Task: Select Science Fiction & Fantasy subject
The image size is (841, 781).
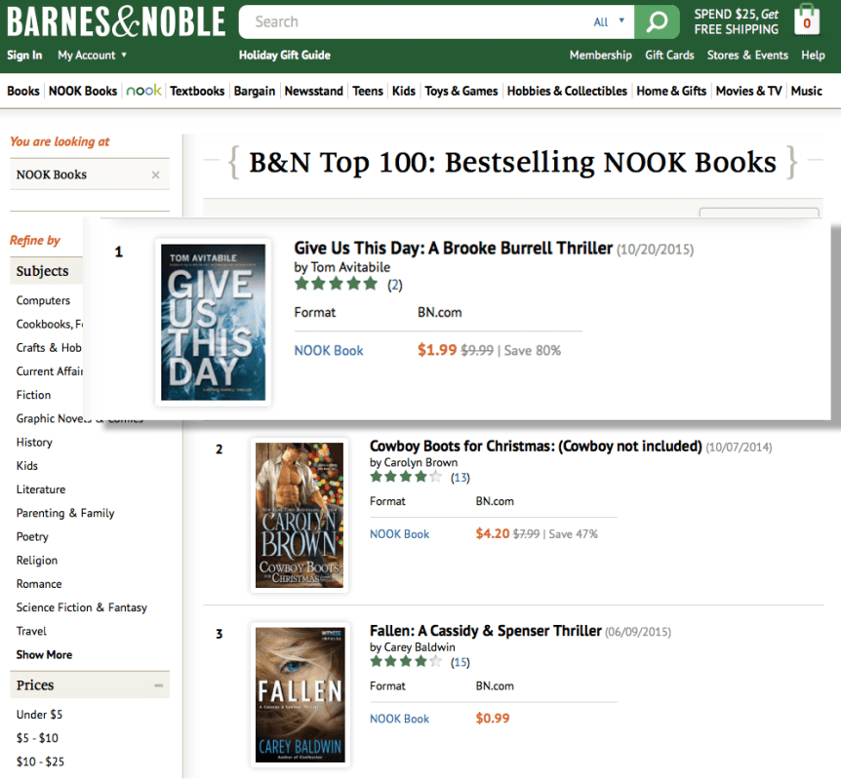Action: pos(81,607)
